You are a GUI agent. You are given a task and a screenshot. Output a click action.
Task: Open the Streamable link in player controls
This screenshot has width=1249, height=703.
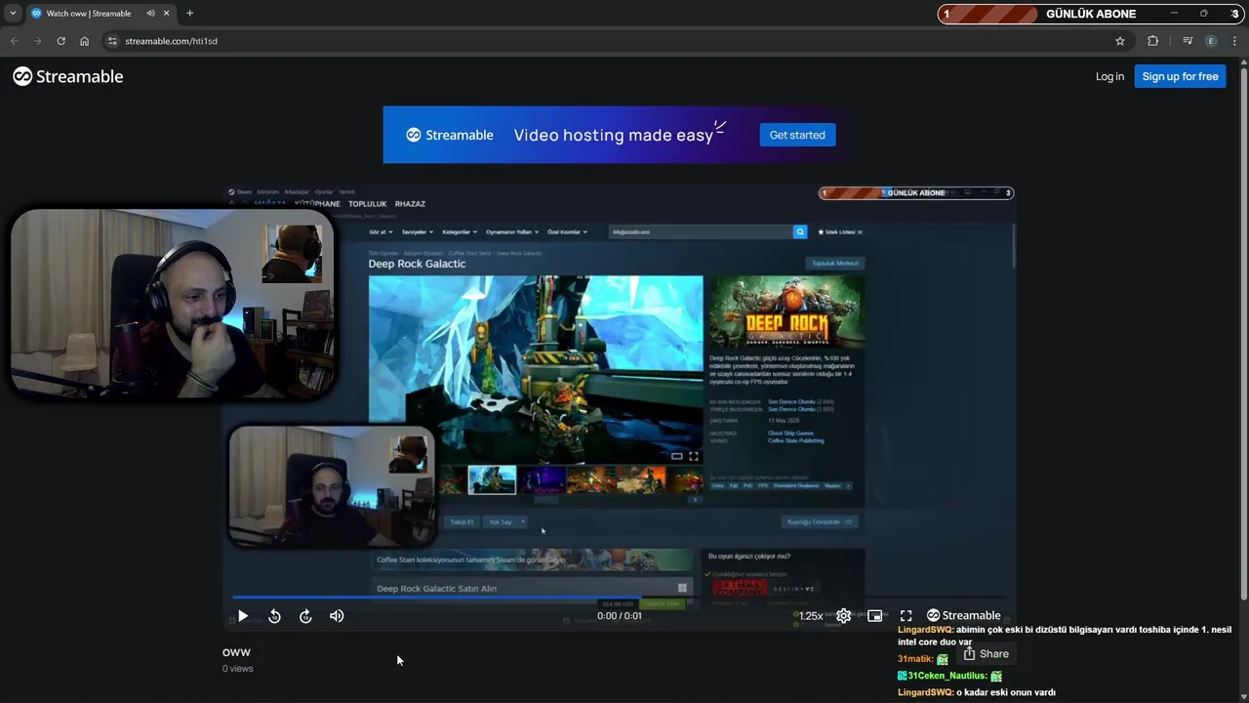(x=964, y=616)
